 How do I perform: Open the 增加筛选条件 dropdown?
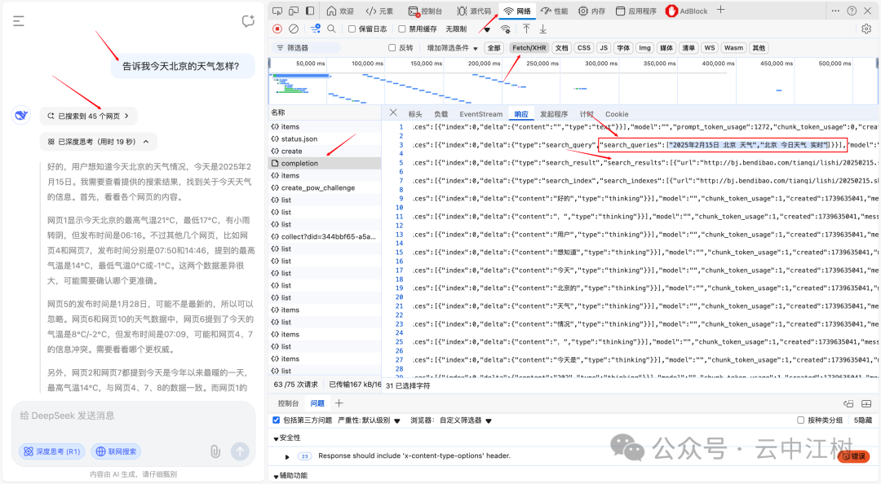click(452, 48)
